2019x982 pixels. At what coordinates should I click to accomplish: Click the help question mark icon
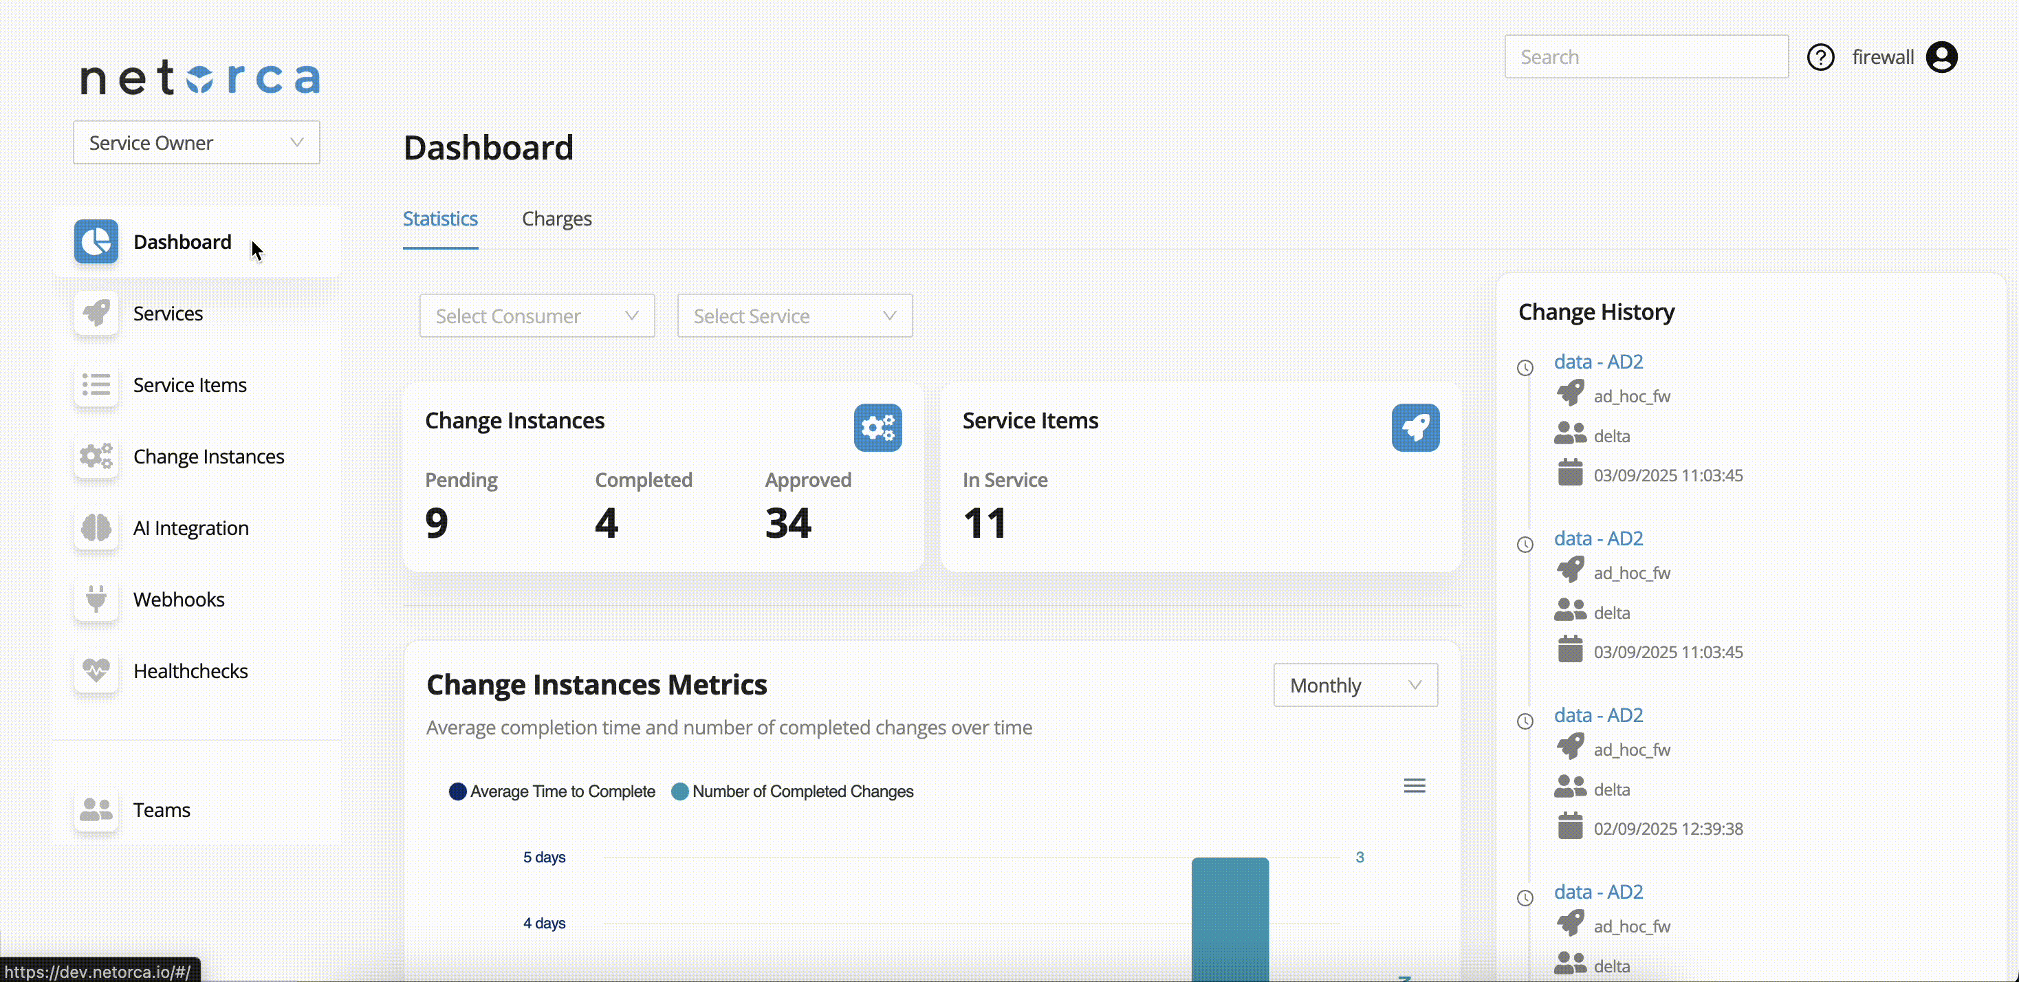coord(1820,57)
